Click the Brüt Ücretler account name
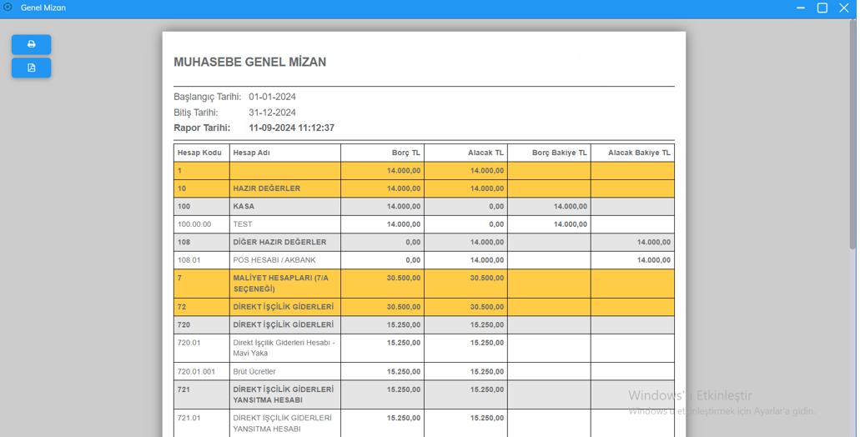The width and height of the screenshot is (860, 437). tap(254, 372)
